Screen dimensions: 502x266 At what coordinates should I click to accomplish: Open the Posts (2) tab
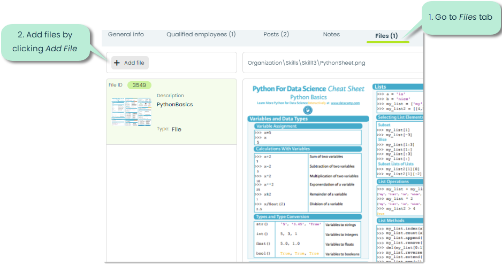[x=276, y=34]
